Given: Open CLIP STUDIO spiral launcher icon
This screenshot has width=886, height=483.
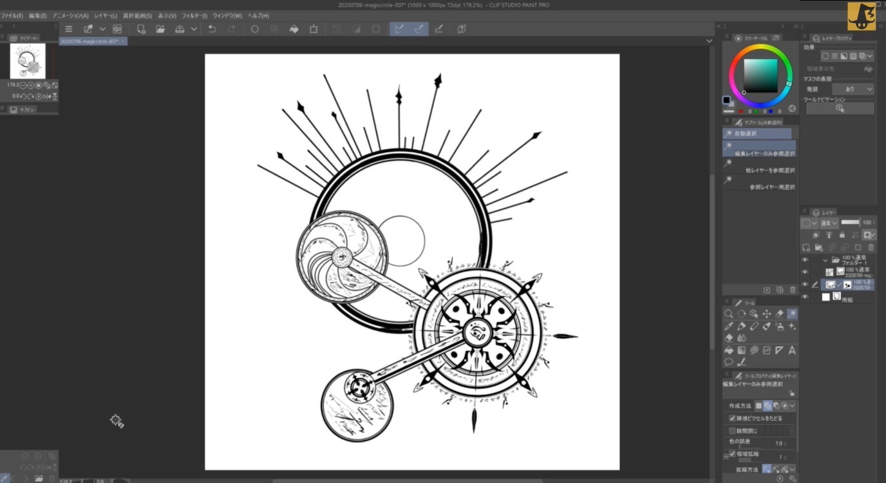Looking at the screenshot, I should [x=117, y=29].
